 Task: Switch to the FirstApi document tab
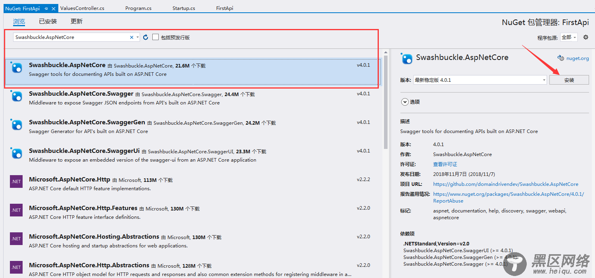coord(225,8)
